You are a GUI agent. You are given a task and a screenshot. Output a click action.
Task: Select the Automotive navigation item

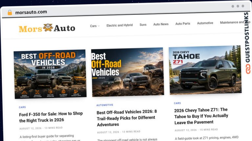tap(205, 23)
